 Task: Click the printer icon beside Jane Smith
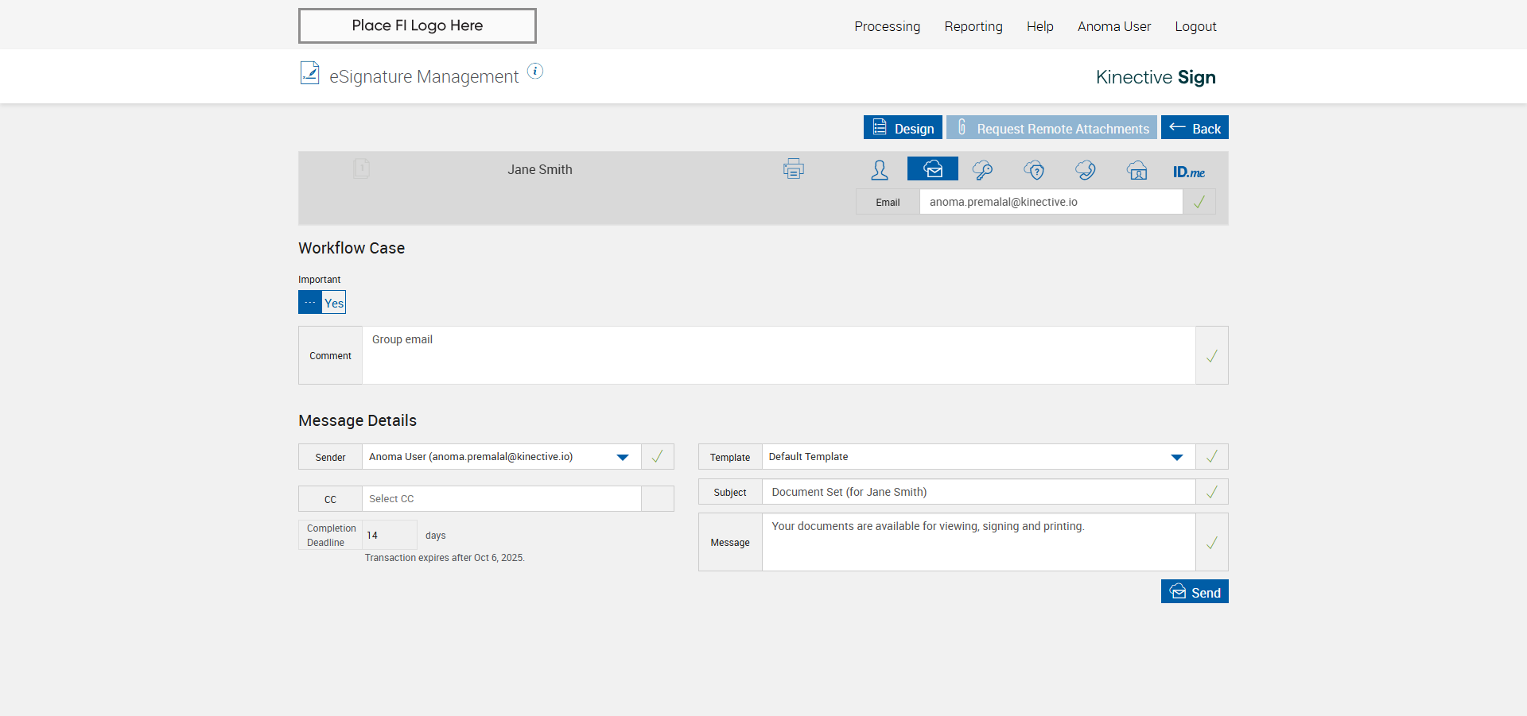[x=793, y=169]
